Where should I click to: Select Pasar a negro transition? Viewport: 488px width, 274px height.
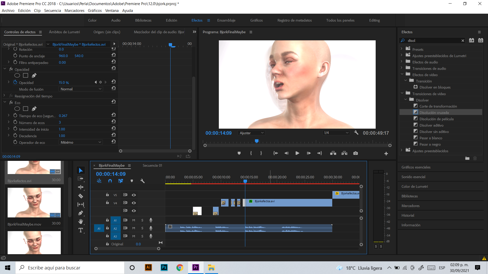pyautogui.click(x=430, y=144)
